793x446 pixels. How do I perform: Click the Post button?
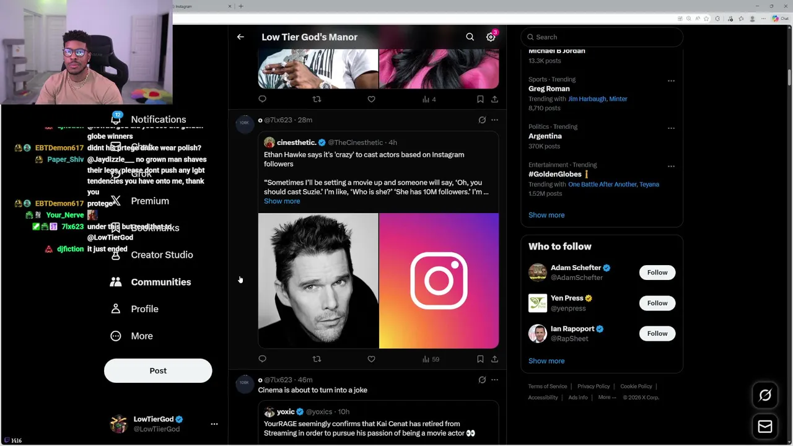point(158,370)
